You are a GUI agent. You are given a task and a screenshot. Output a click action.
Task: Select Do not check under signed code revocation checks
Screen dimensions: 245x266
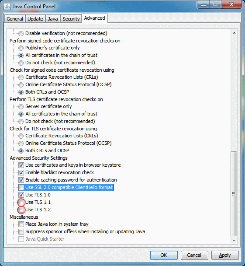[x=21, y=63]
